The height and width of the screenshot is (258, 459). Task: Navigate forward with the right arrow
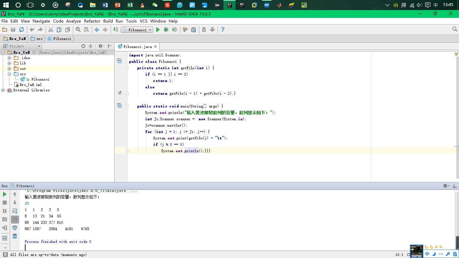(105, 30)
